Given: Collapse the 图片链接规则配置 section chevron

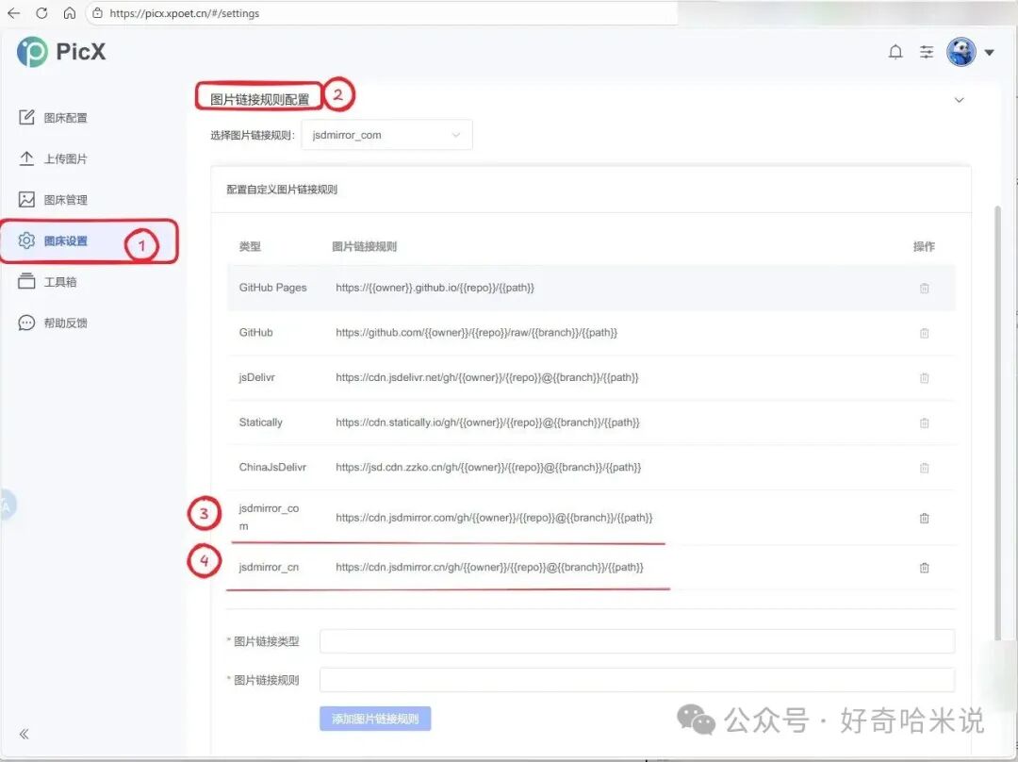Looking at the screenshot, I should point(959,100).
